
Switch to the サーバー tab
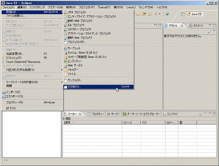click(x=114, y=114)
